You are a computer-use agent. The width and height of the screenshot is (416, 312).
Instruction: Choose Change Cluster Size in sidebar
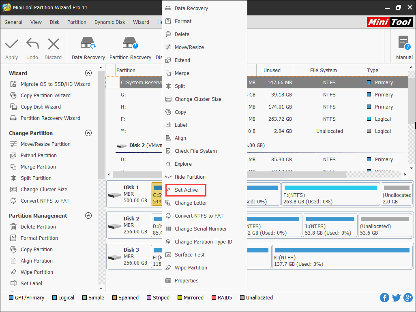click(39, 190)
